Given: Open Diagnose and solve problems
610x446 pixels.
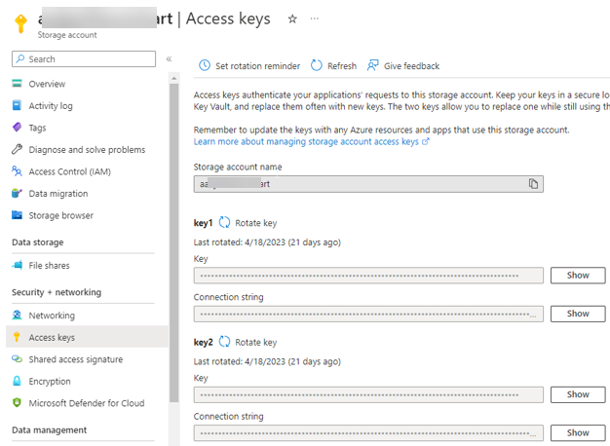Looking at the screenshot, I should (87, 150).
